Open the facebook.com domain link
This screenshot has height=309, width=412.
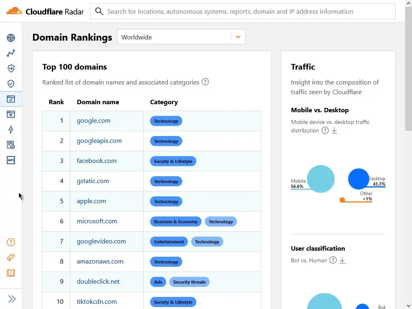[x=97, y=161]
